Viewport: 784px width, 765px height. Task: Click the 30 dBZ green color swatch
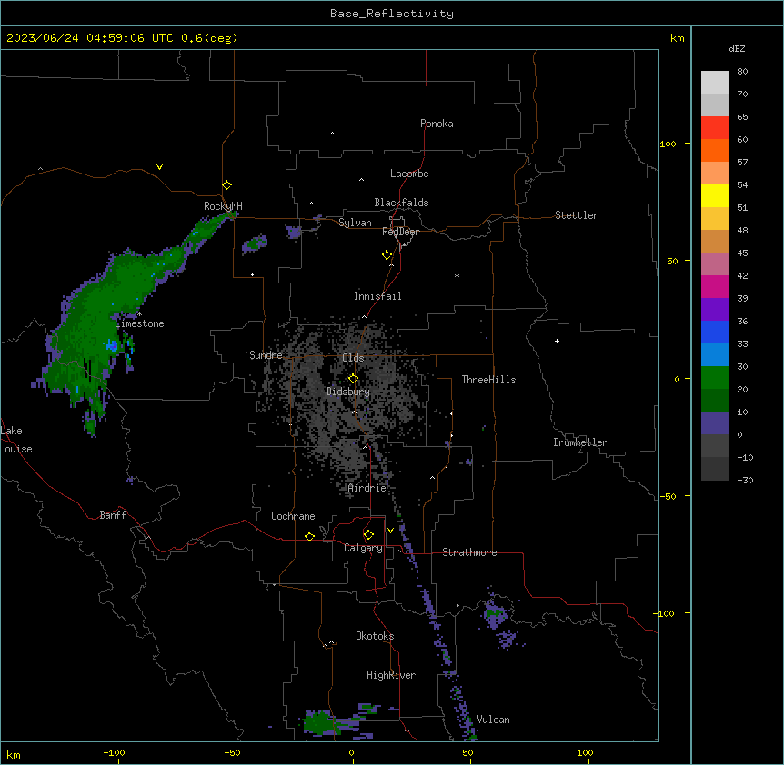pyautogui.click(x=715, y=378)
